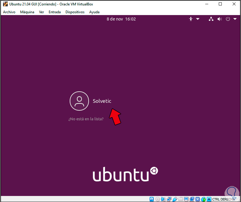Open the Entrada menu

55,12
